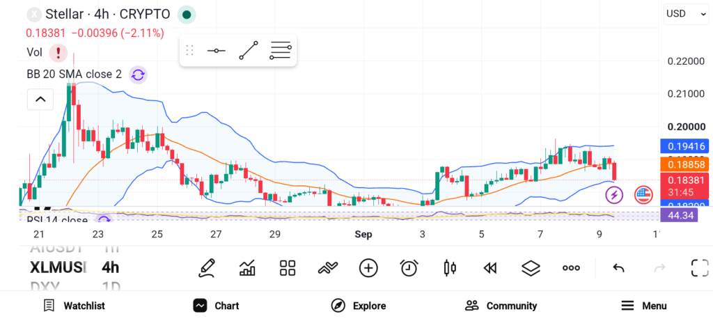Open the USD currency dropdown
This screenshot has width=713, height=321.
685,14
